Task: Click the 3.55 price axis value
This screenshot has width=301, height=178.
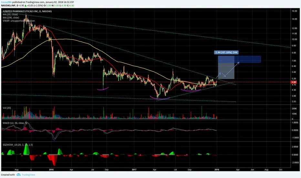Action: [x=294, y=101]
